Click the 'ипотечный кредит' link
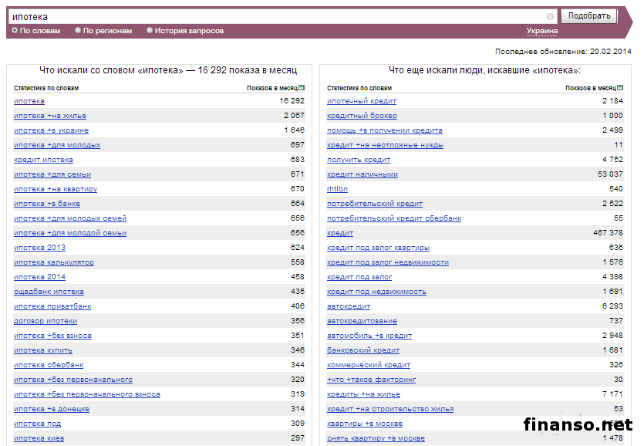644x446 pixels. point(362,101)
